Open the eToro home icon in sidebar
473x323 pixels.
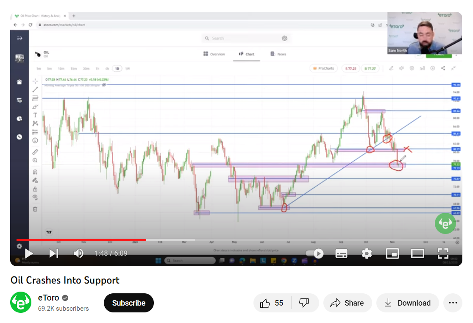pyautogui.click(x=19, y=82)
